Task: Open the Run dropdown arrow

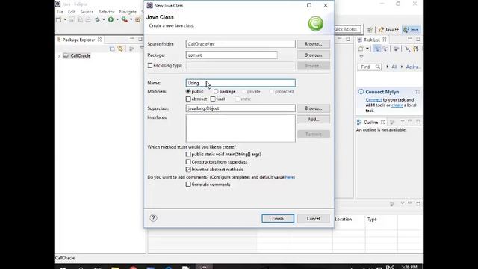Action: [117, 20]
